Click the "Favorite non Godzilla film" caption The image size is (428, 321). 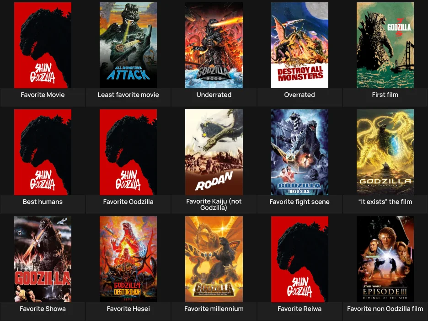pyautogui.click(x=385, y=309)
